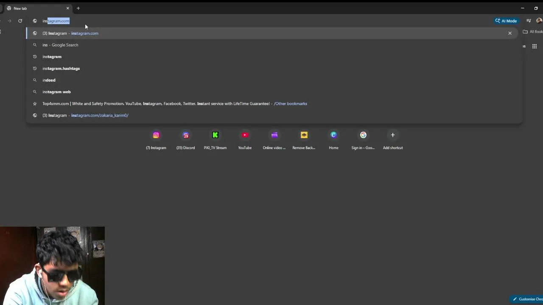The width and height of the screenshot is (543, 305).
Task: Click the webcam overlay thumbnail
Action: [52, 266]
